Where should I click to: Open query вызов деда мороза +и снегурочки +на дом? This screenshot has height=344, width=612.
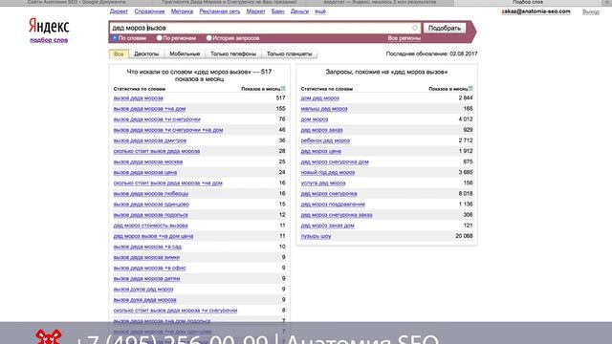click(168, 130)
